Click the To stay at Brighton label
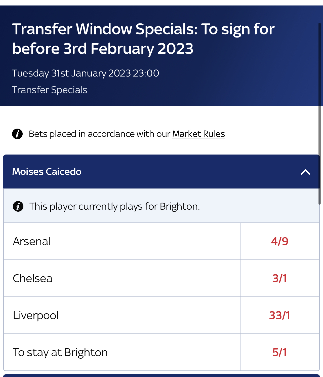323x377 pixels. pos(60,352)
